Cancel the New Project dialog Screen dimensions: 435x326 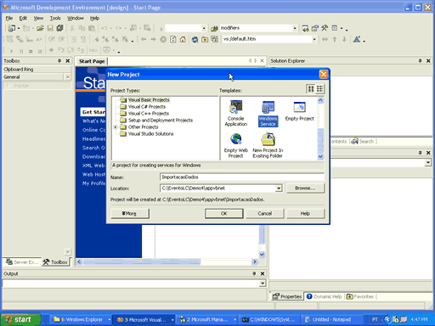pos(264,213)
